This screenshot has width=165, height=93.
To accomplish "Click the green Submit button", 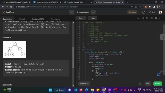I will (x=158, y=84).
